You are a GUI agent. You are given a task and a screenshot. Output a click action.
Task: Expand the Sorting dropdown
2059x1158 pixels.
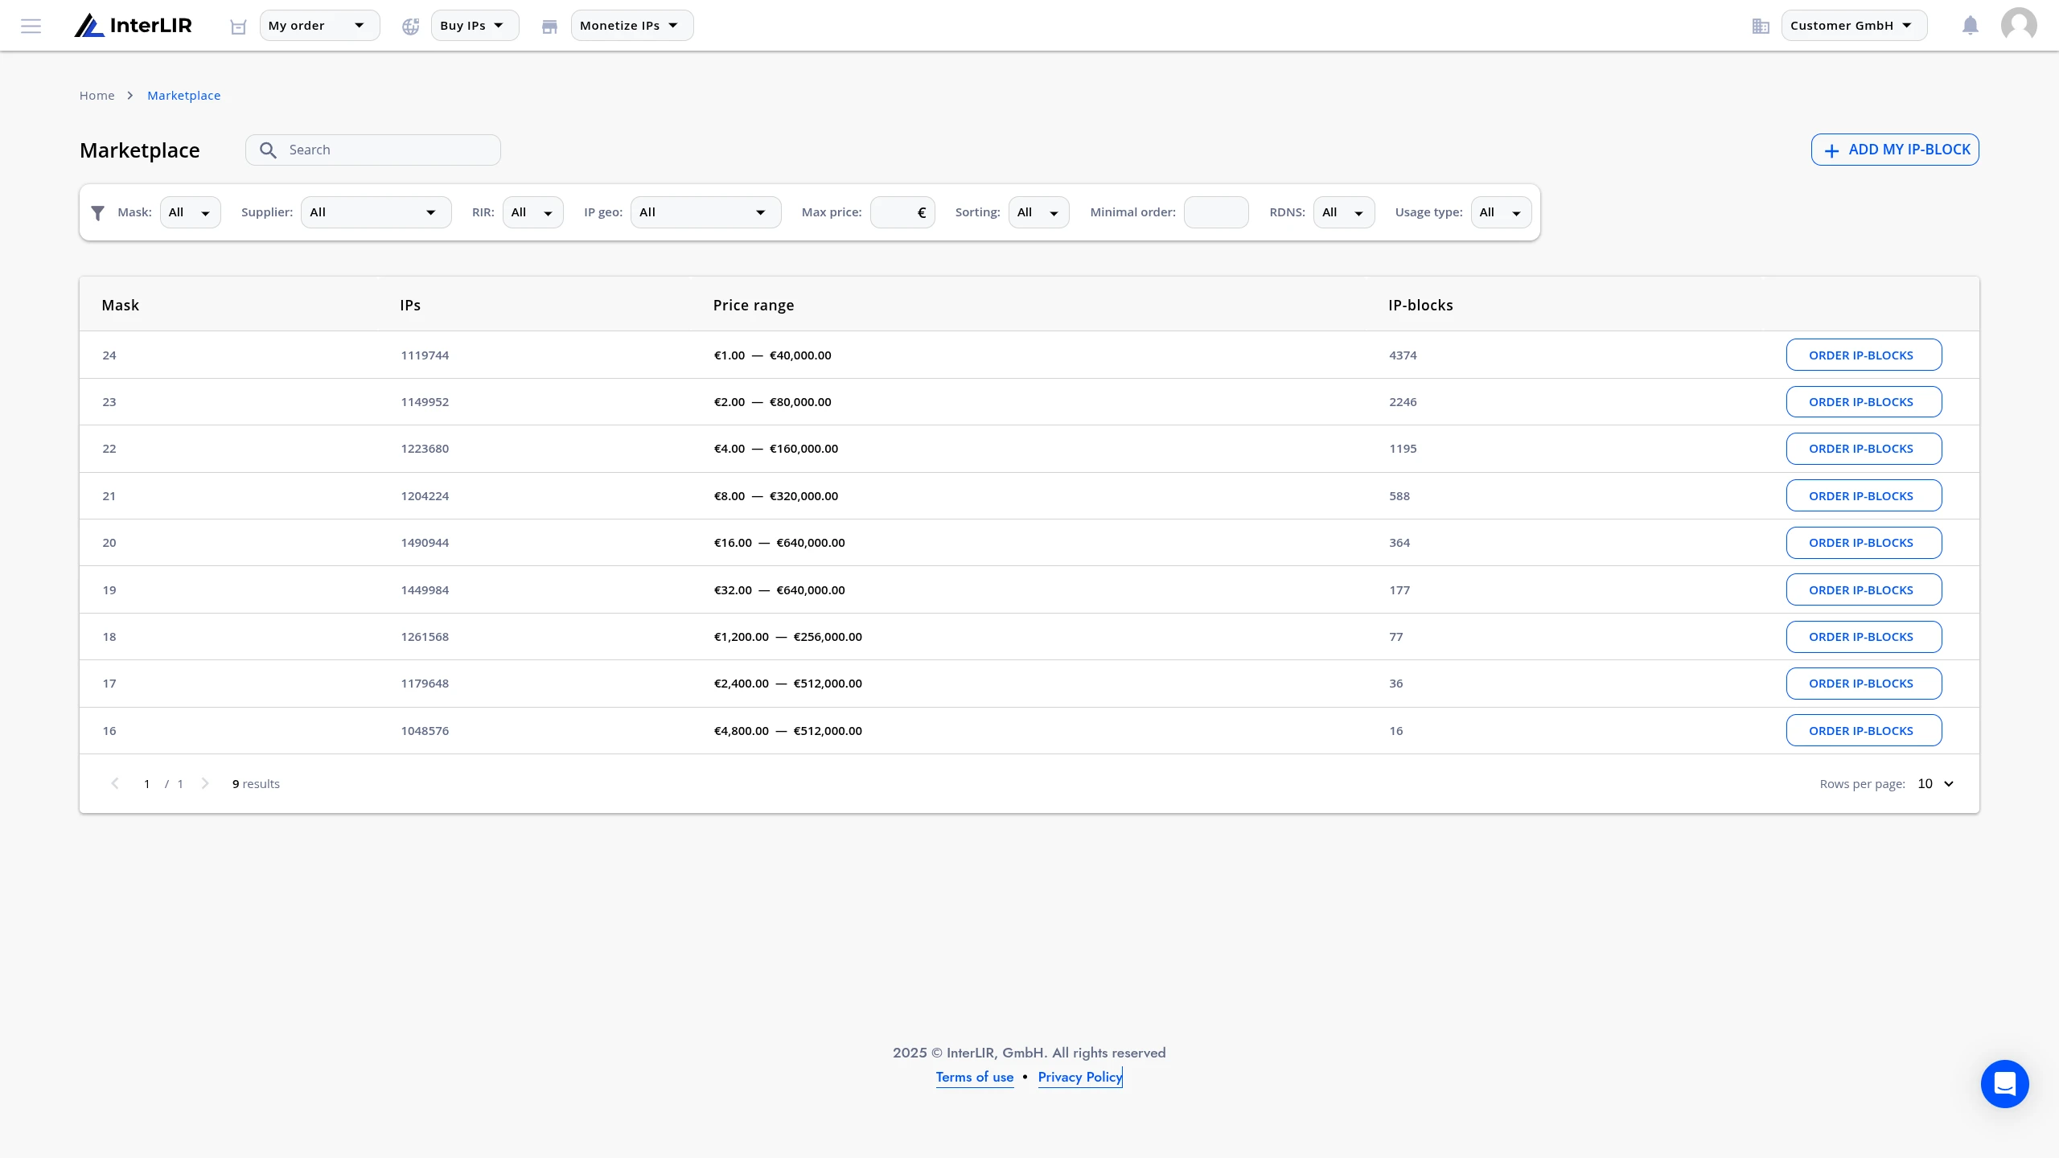pos(1038,212)
